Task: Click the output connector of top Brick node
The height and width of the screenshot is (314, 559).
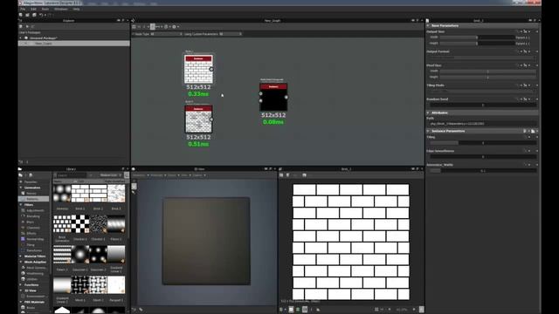Action: 211,69
